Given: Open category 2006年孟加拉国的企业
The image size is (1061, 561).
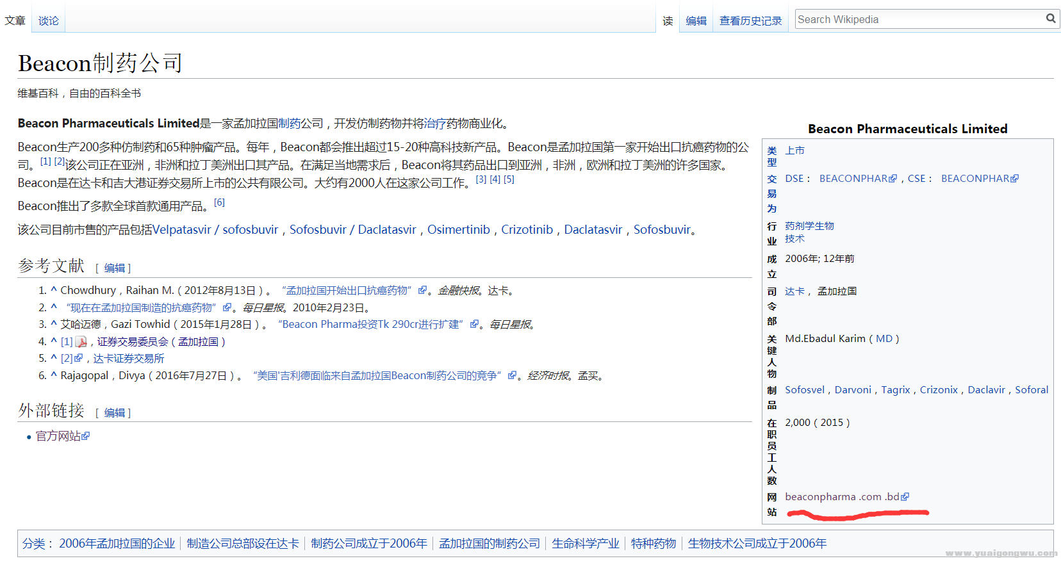Looking at the screenshot, I should click(117, 543).
